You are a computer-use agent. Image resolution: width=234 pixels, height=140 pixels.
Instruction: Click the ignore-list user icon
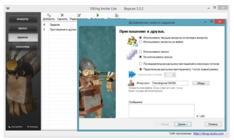131,83
